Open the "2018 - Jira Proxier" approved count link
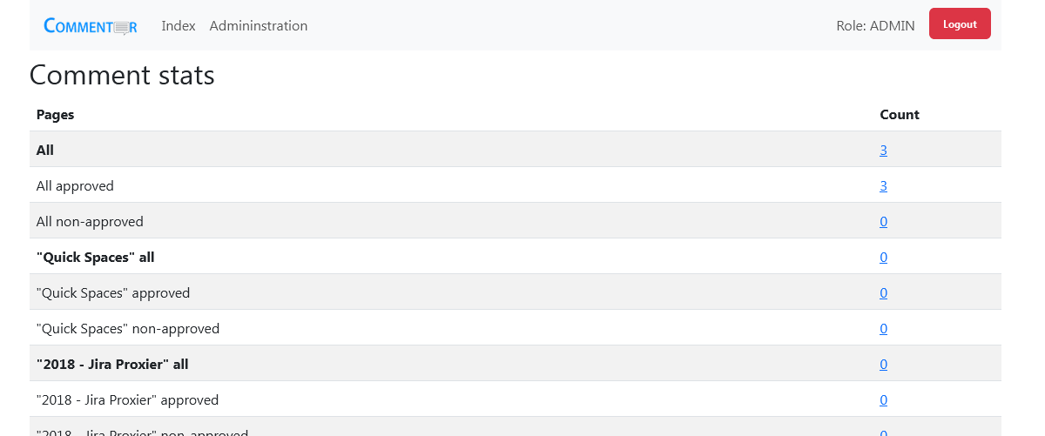1045x436 pixels. [x=883, y=399]
